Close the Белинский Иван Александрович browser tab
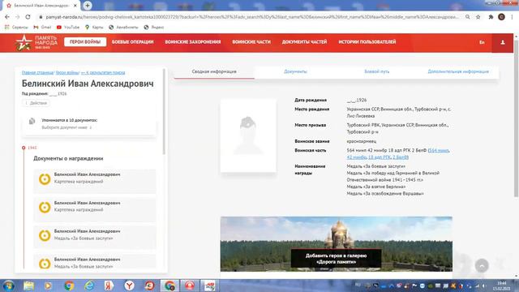The height and width of the screenshot is (292, 519). point(75,6)
